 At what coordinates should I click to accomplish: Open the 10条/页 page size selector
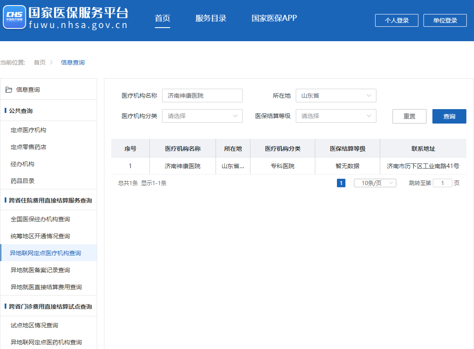375,183
